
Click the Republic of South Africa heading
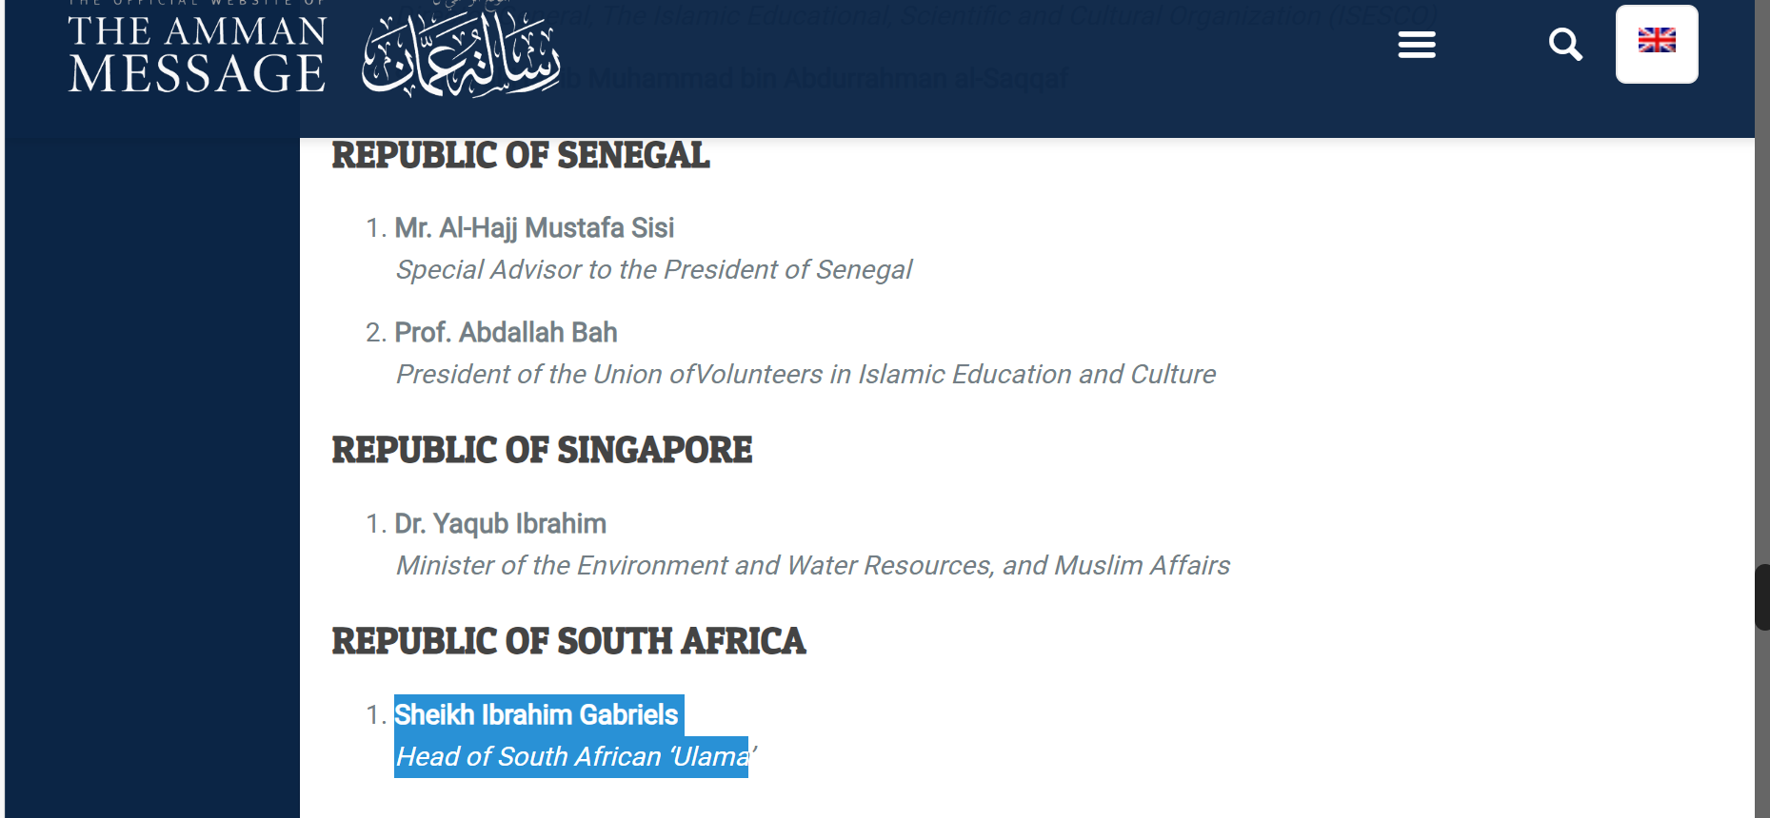click(x=568, y=642)
